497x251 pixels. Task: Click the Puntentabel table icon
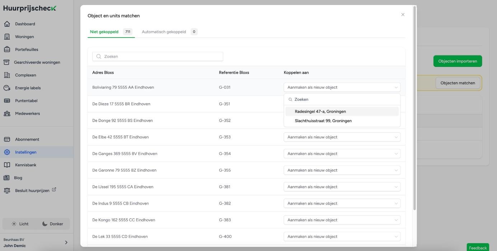[x=7, y=101]
